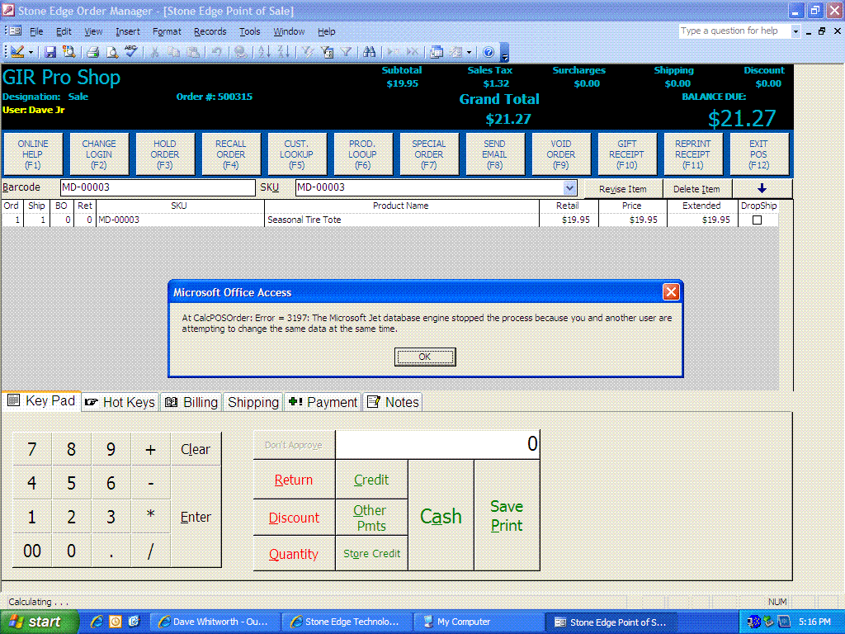This screenshot has height=634, width=845.
Task: Toggle the DropShip checkbox for Seasonal Tire Tote
Action: click(x=757, y=220)
